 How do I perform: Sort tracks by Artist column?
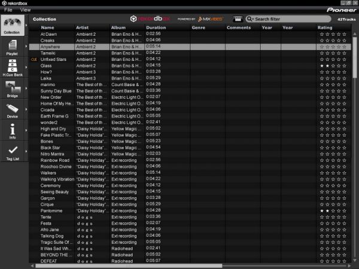click(82, 27)
